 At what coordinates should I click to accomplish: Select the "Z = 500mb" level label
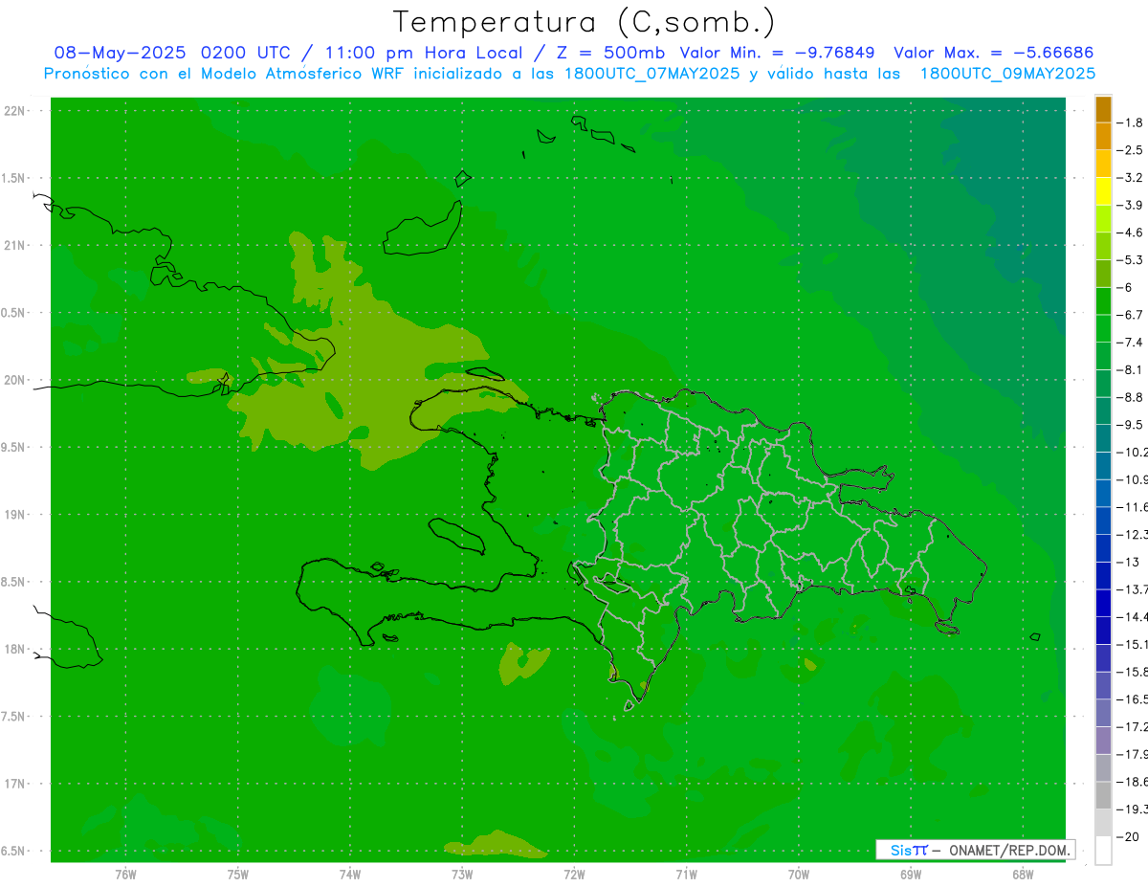[x=609, y=53]
